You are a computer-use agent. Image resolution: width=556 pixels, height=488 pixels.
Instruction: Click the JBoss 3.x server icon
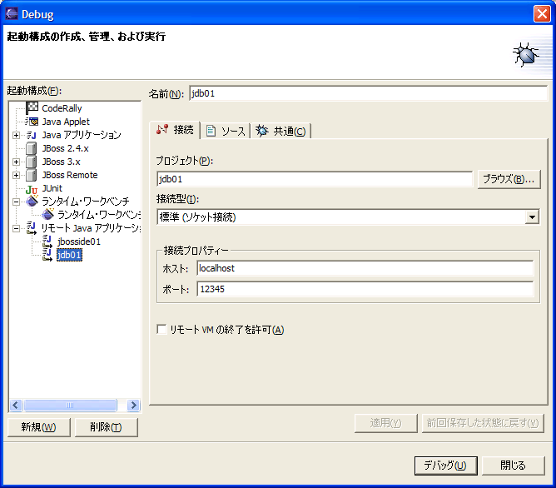tap(32, 162)
